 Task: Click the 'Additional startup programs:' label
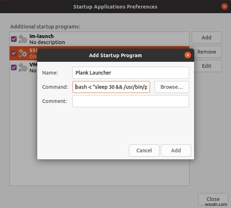coord(45,27)
